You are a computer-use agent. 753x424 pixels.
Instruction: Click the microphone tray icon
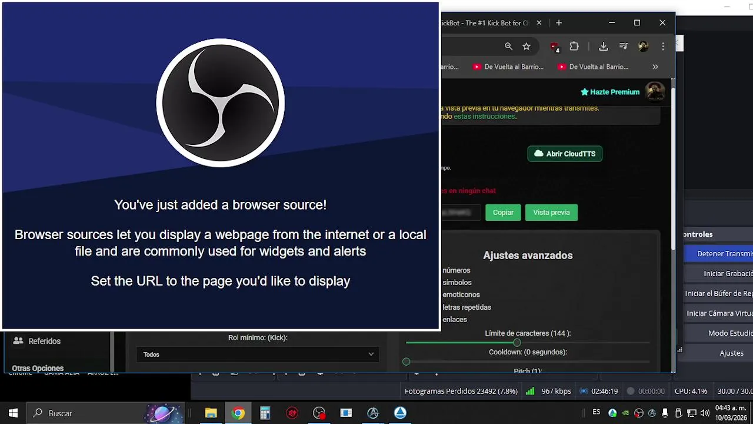coord(665,413)
